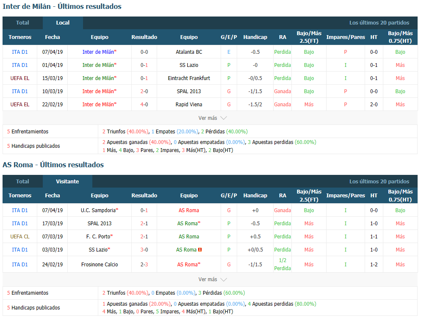Image resolution: width=421 pixels, height=318 pixels.
Task: Open the Rapid Viena team link
Action: click(x=189, y=105)
